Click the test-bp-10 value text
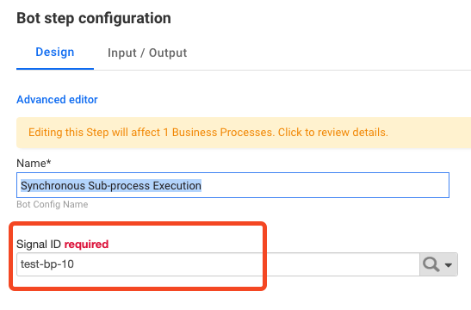 47,264
